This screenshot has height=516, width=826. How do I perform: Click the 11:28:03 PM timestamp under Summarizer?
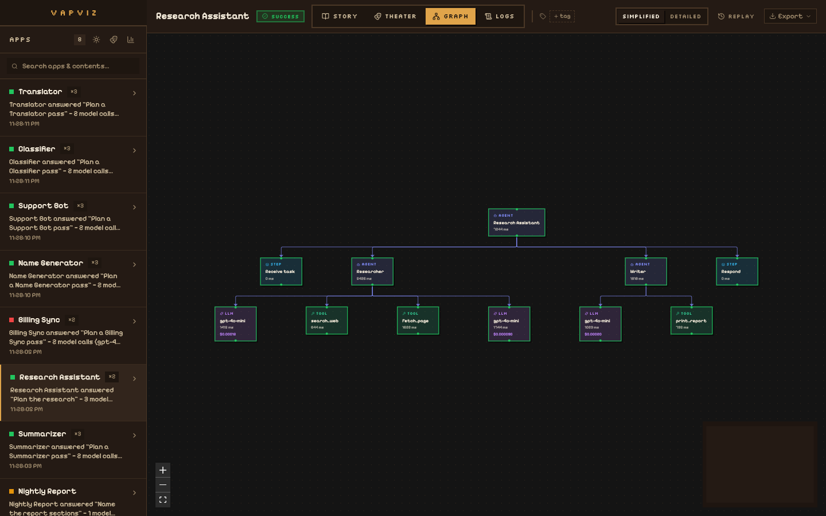[x=25, y=466]
